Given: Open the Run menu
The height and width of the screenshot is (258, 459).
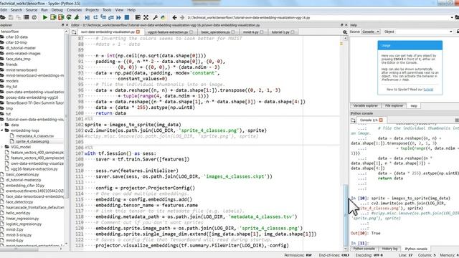Looking at the screenshot, I should (44, 10).
